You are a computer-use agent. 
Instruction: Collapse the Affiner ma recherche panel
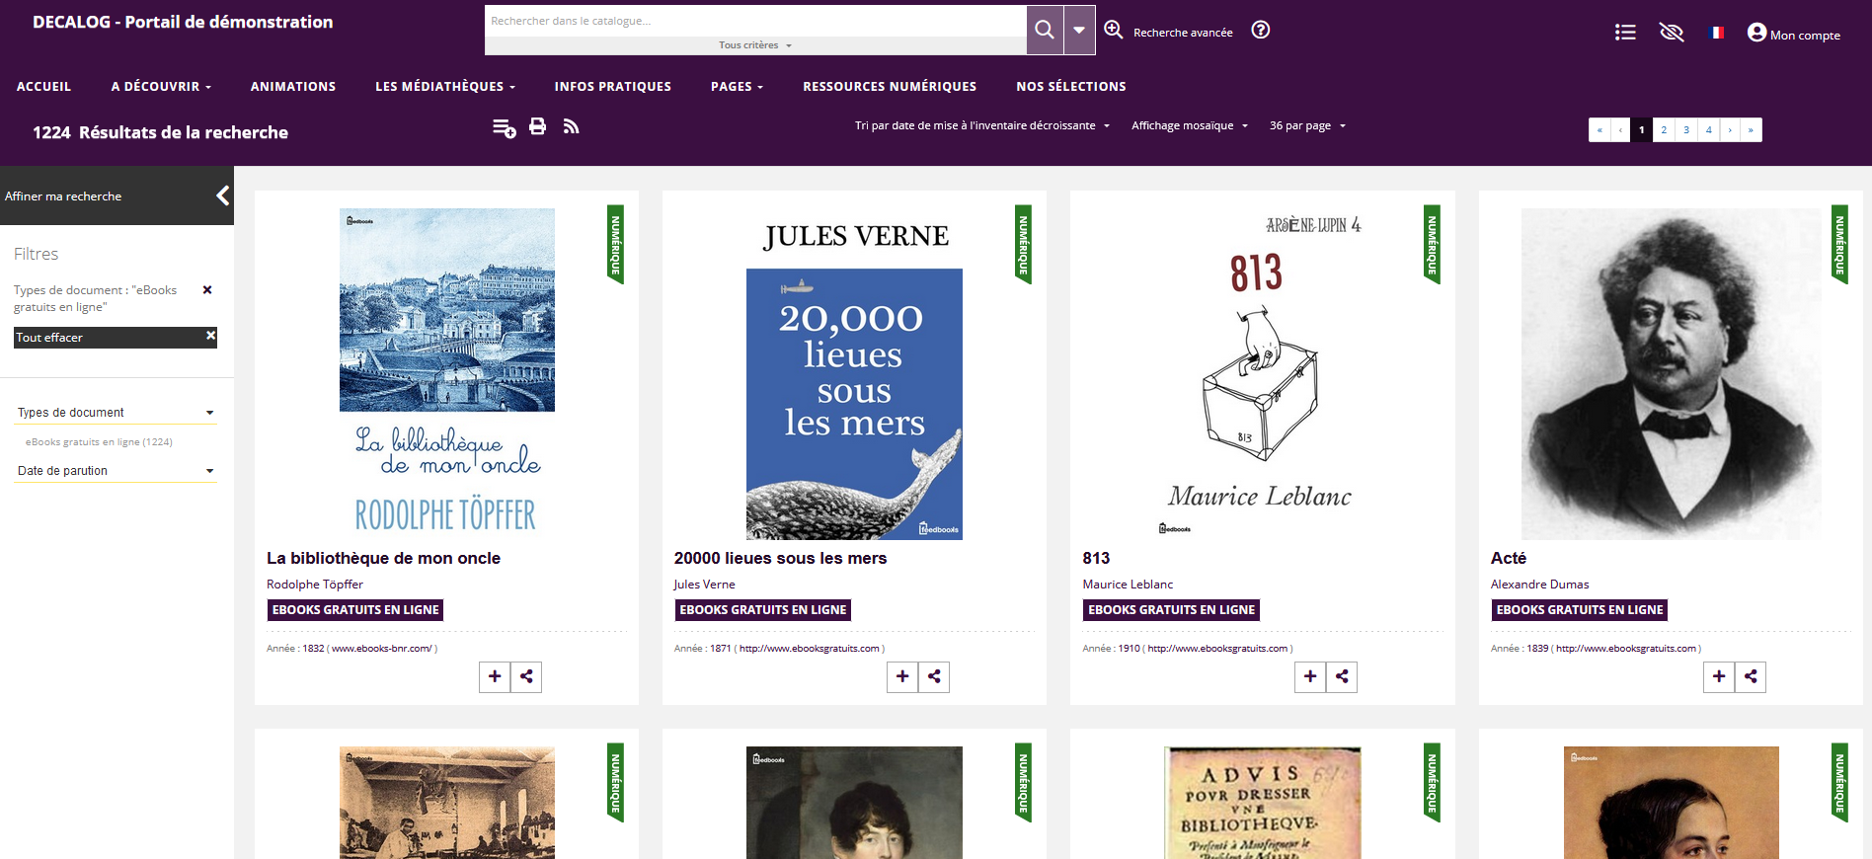(223, 195)
